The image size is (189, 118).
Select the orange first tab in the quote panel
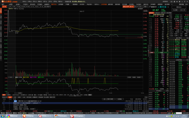coord(151,13)
